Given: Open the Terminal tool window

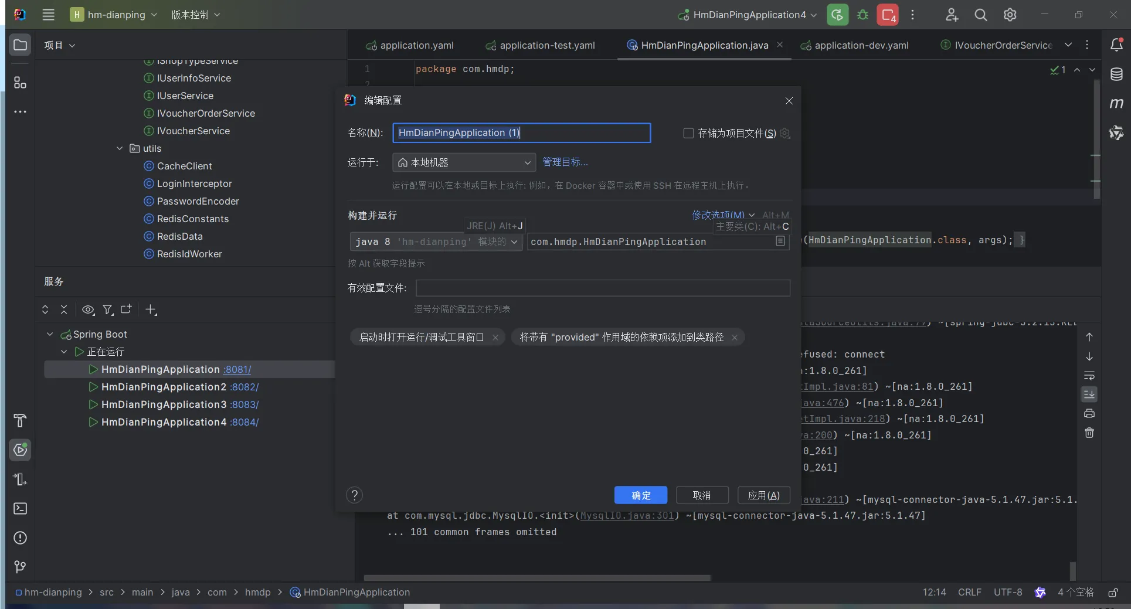Looking at the screenshot, I should [x=20, y=508].
